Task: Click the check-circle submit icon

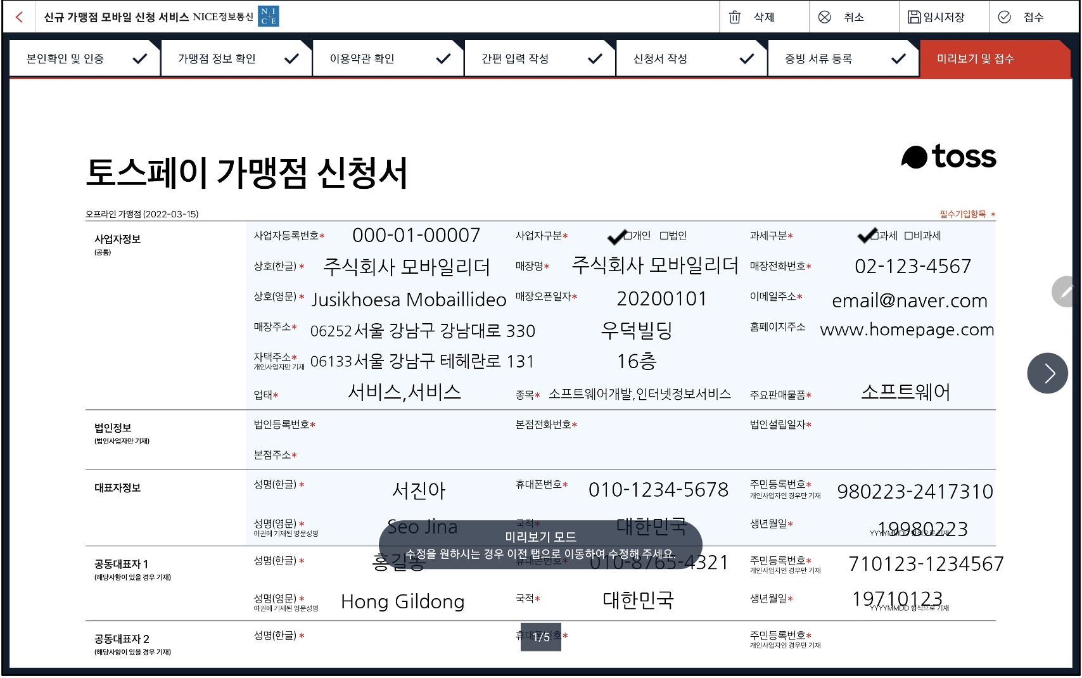Action: 1005,17
